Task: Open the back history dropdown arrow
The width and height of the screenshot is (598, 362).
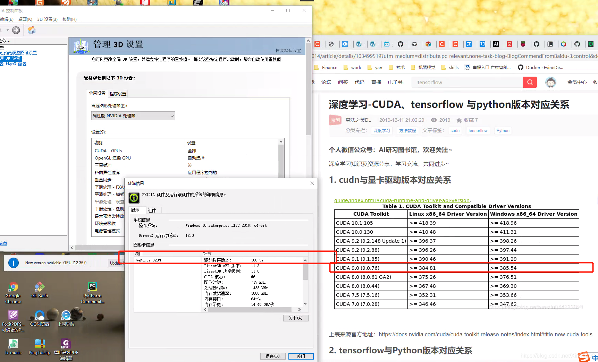Action: point(8,30)
